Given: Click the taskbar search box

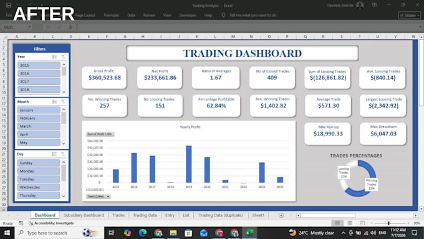Looking at the screenshot, I should pyautogui.click(x=59, y=233).
